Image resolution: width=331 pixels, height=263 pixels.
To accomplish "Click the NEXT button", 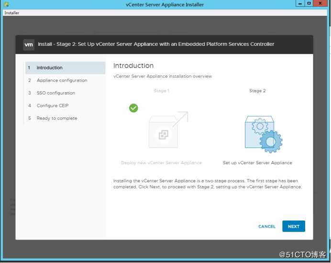I will pyautogui.click(x=293, y=226).
